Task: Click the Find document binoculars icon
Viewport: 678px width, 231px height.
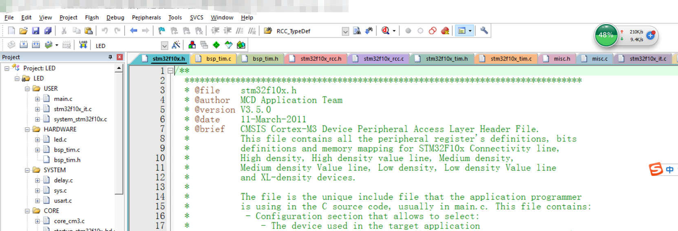Action: click(x=357, y=31)
